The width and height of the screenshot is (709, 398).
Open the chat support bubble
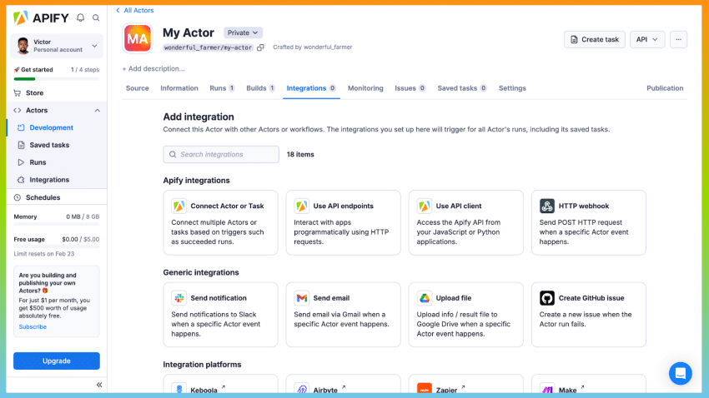pyautogui.click(x=680, y=373)
